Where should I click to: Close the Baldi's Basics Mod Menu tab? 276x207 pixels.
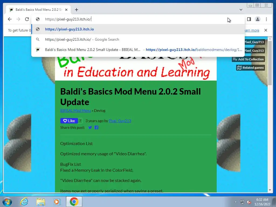pos(66,10)
